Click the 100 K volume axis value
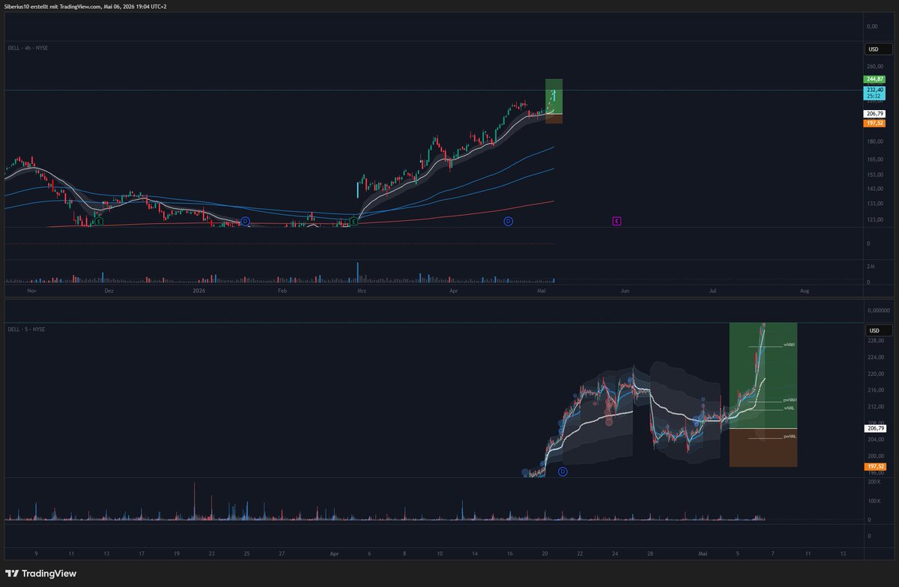The height and width of the screenshot is (587, 899). pos(873,502)
